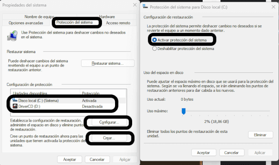Click the greyed-out Aplicar in Propiedades del sistema
The height and width of the screenshot is (165, 279).
tap(125, 160)
